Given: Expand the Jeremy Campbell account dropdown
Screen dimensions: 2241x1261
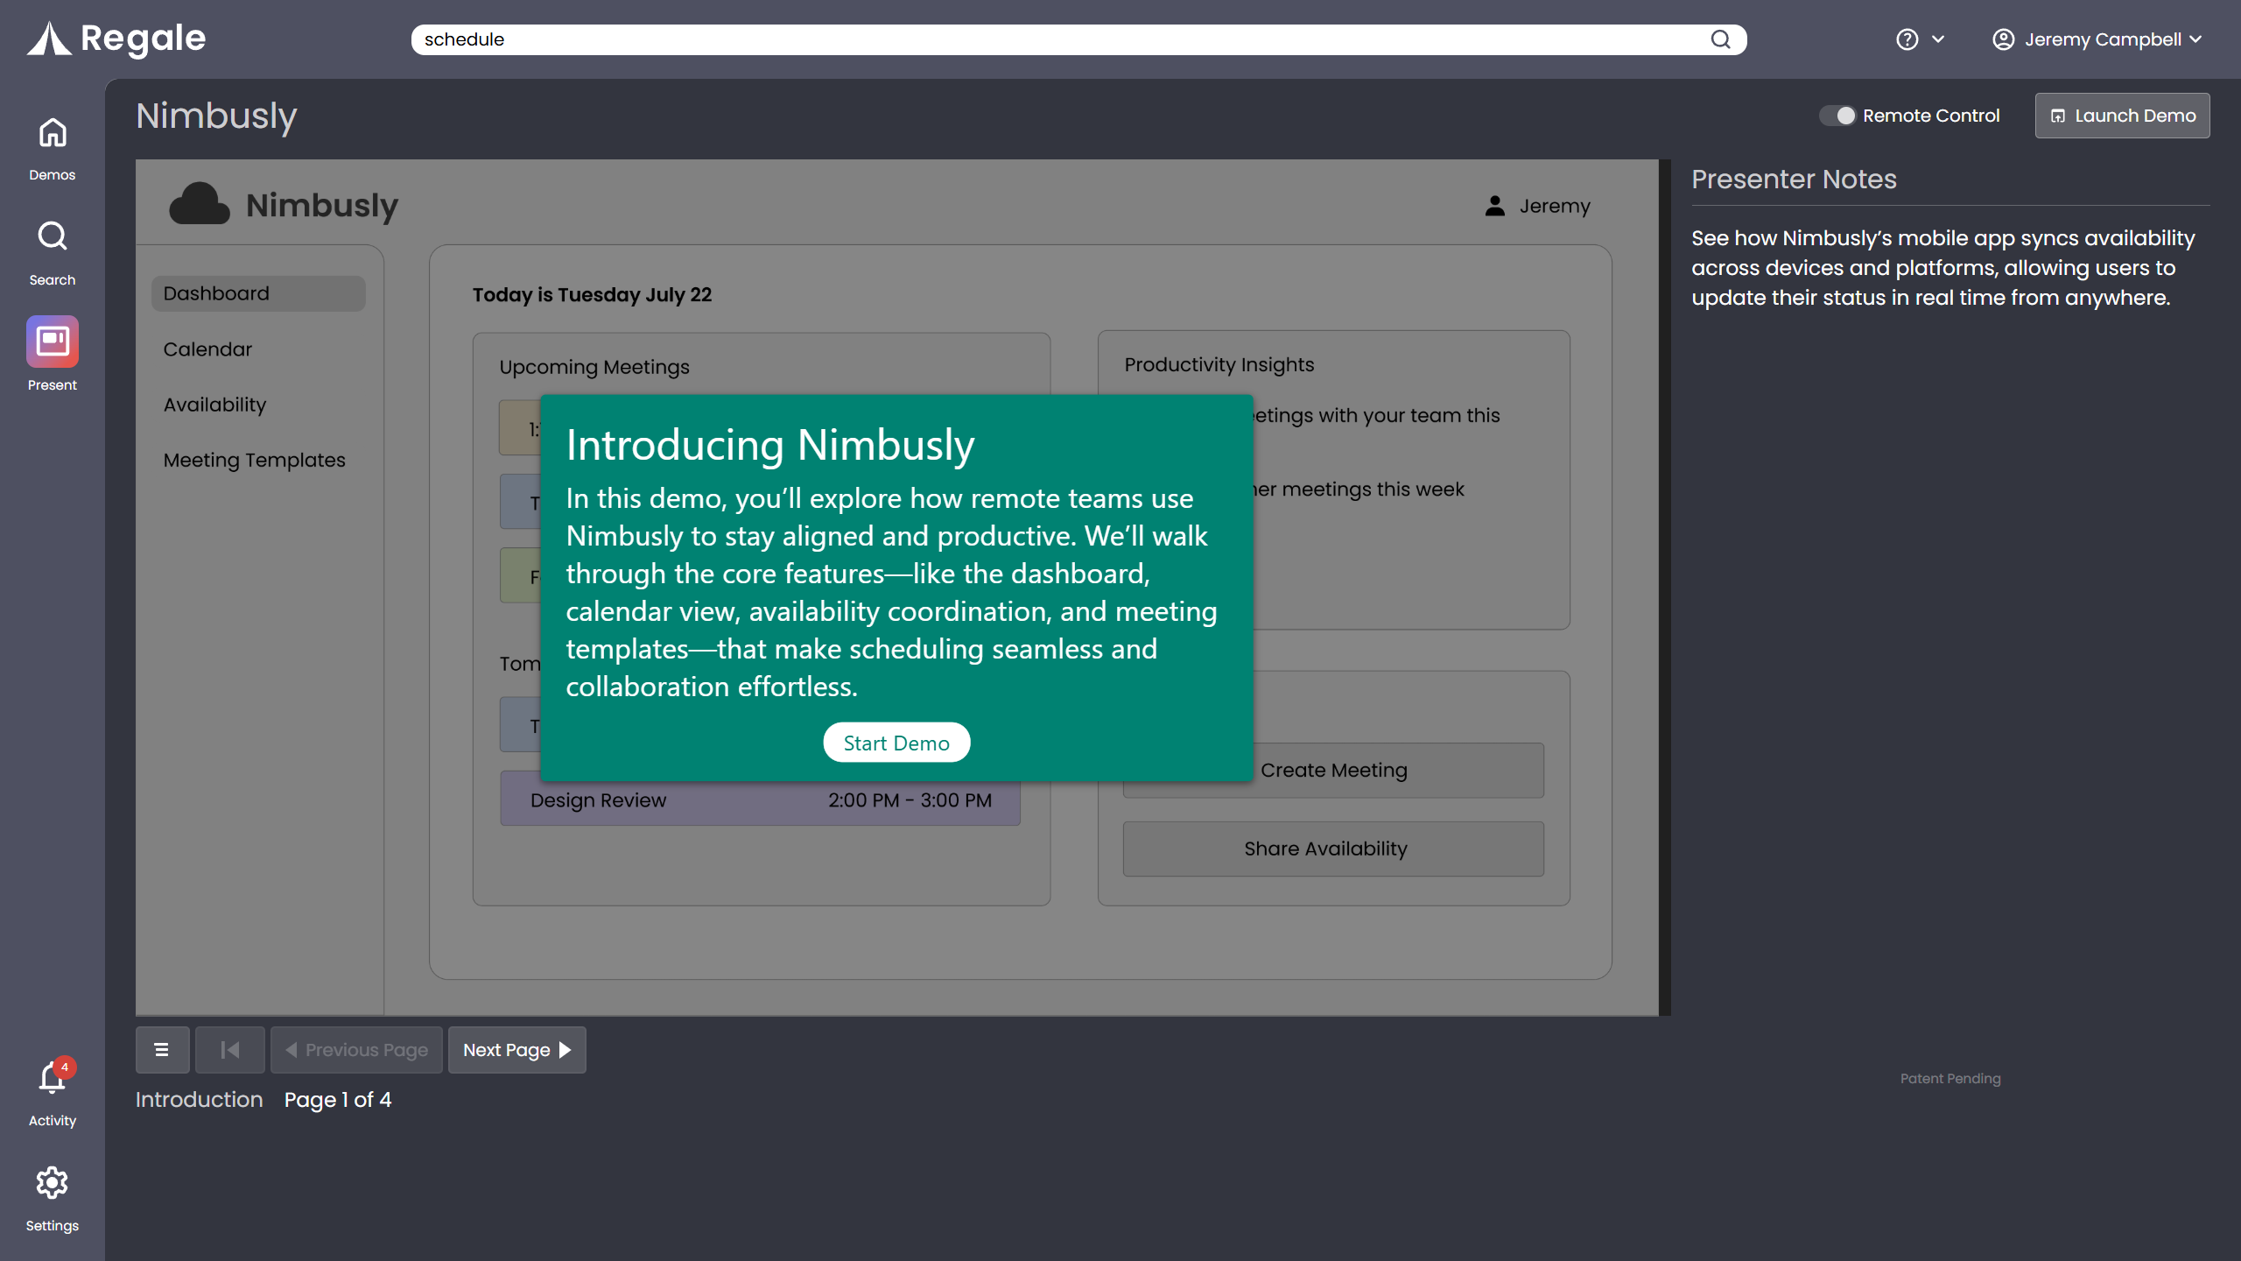Looking at the screenshot, I should click(2099, 39).
